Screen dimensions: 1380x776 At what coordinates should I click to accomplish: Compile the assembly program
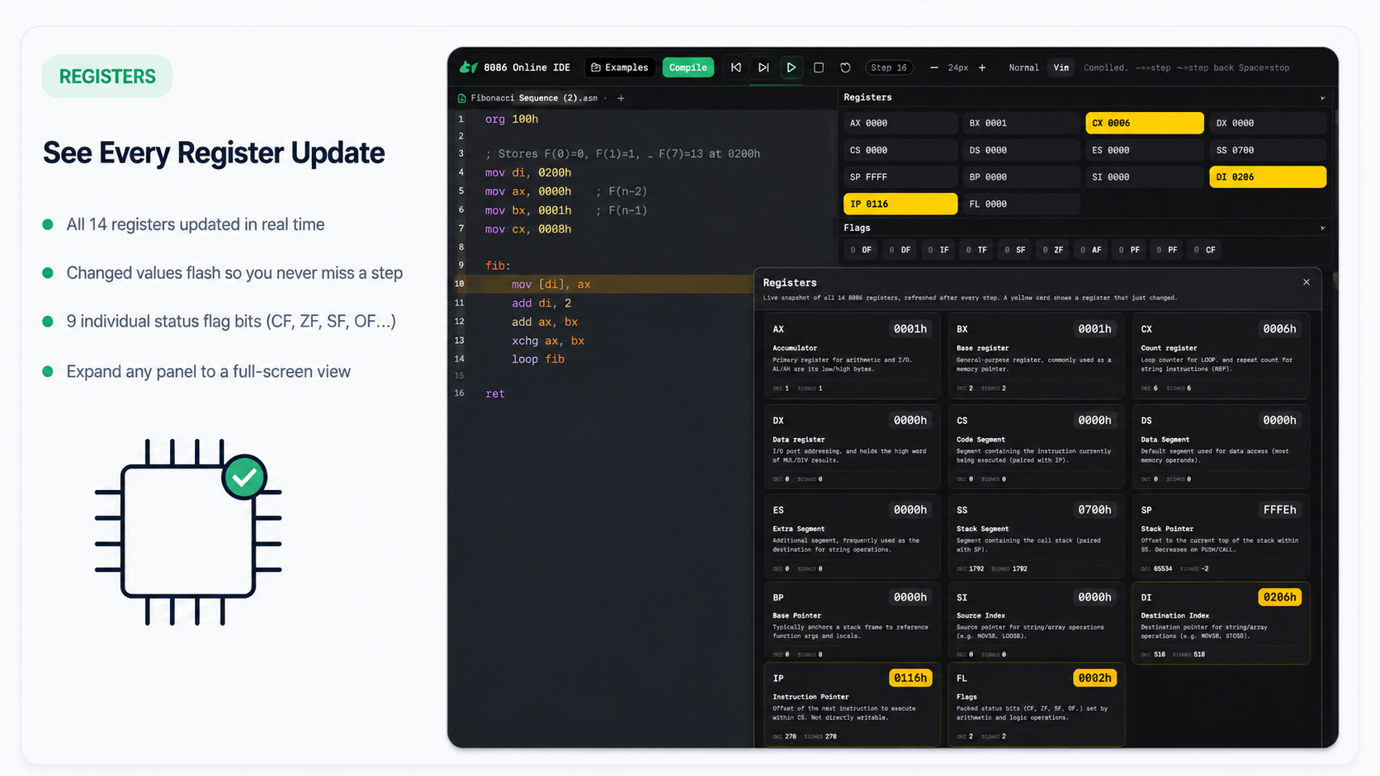tap(688, 68)
